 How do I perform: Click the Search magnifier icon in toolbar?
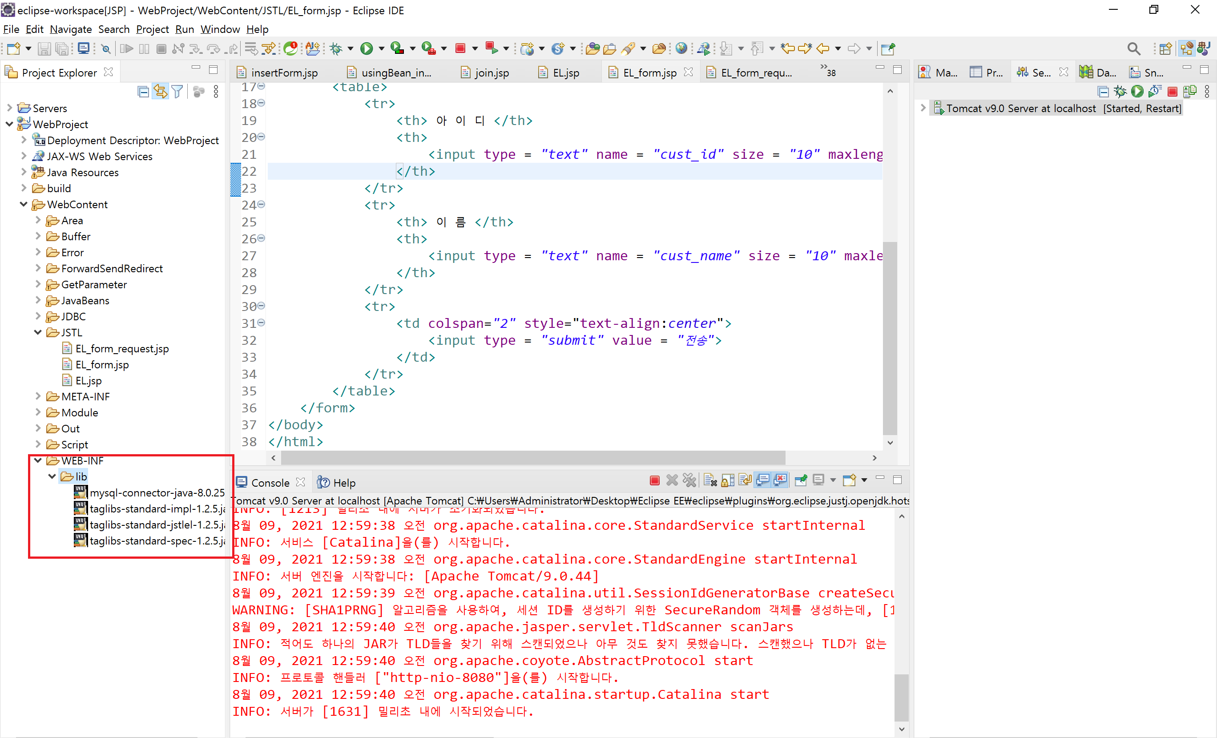click(x=1133, y=48)
